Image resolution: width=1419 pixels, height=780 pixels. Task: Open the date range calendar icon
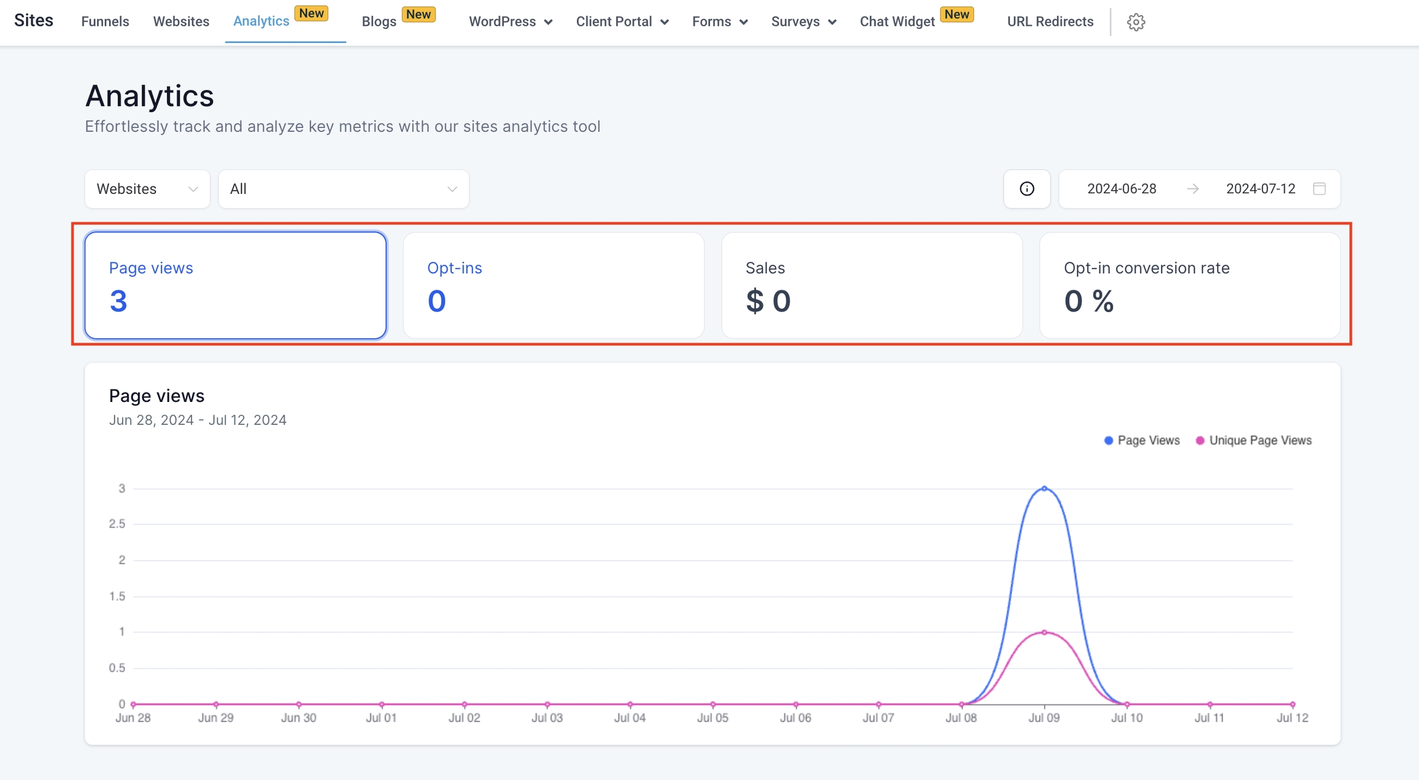point(1319,189)
